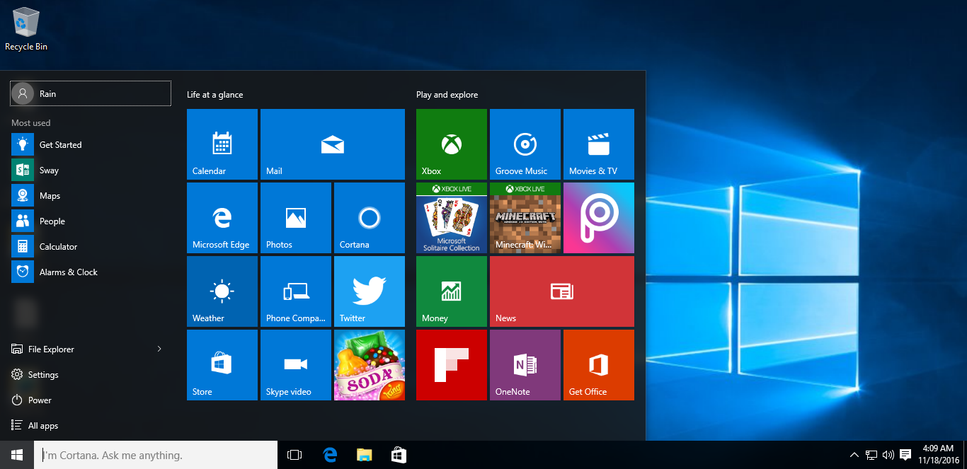Open the Get Office tile
Image resolution: width=967 pixels, height=469 pixels.
[x=599, y=365]
